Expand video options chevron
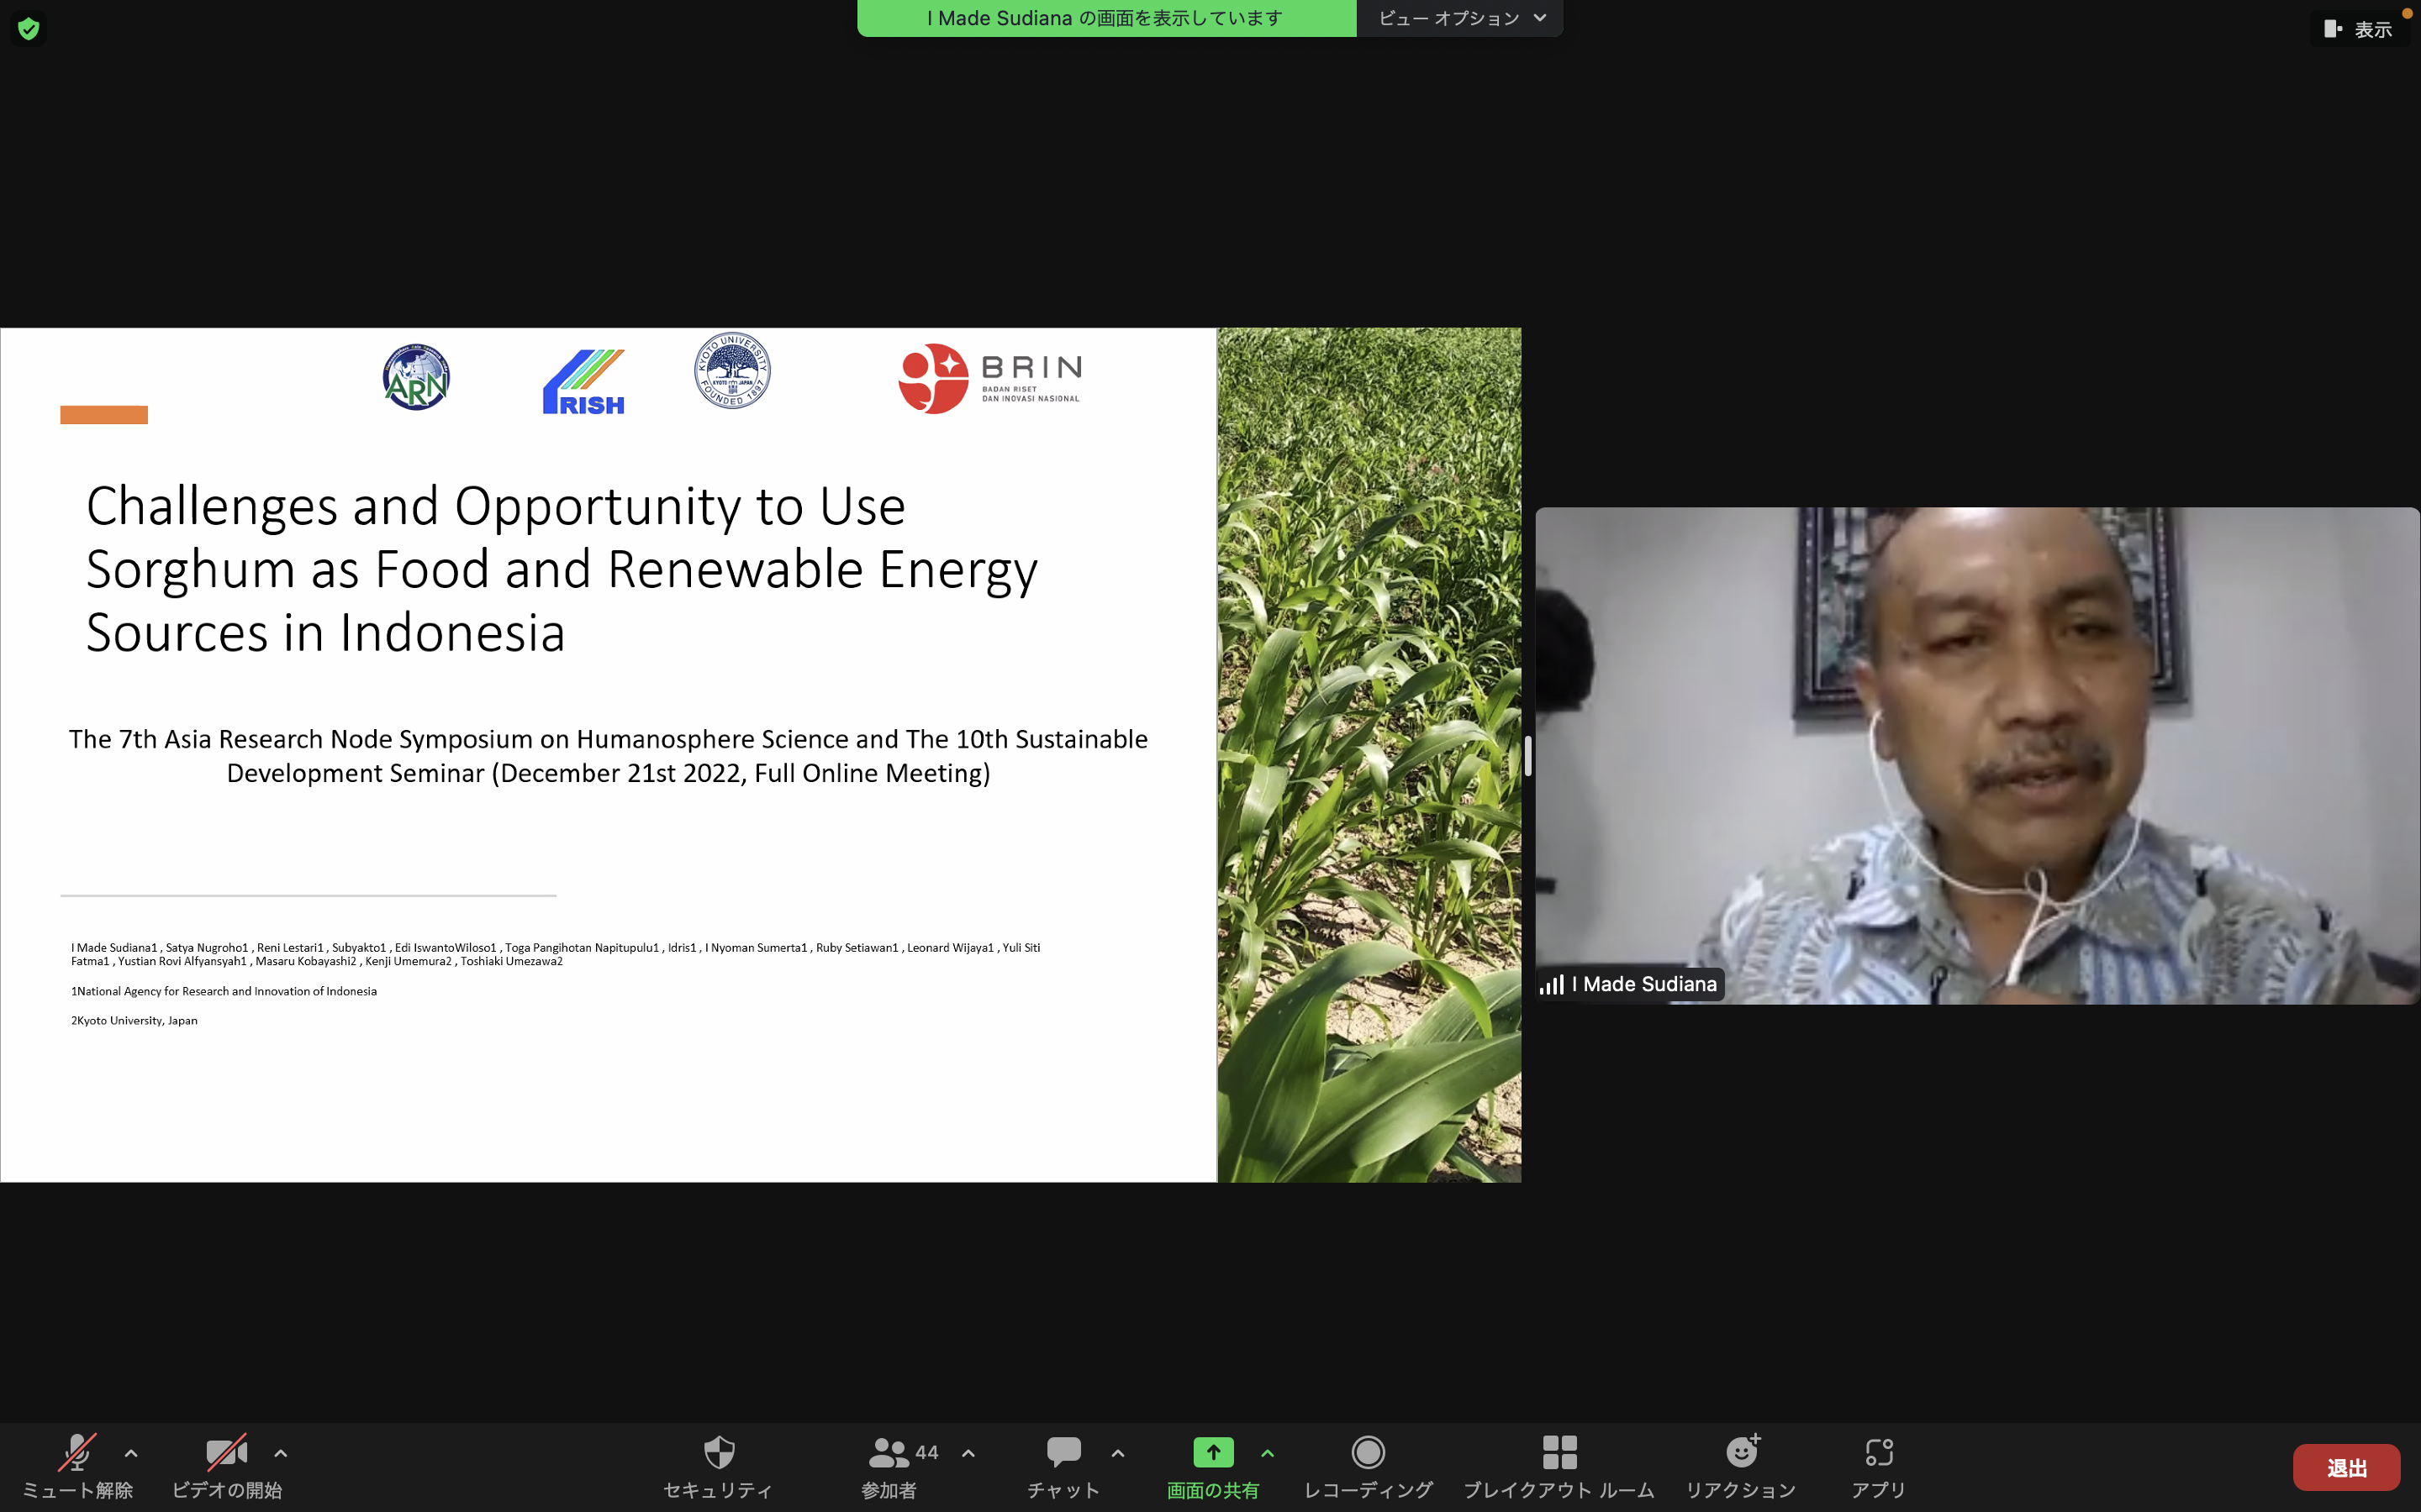This screenshot has height=1512, width=2421. (x=281, y=1453)
